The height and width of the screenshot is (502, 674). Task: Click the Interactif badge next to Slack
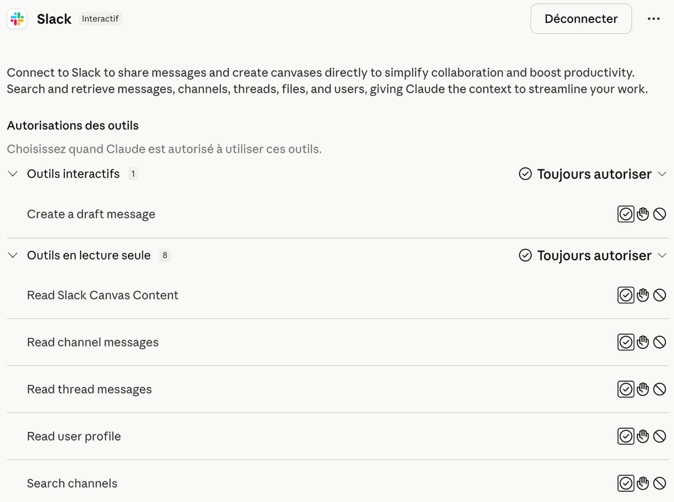(x=100, y=19)
